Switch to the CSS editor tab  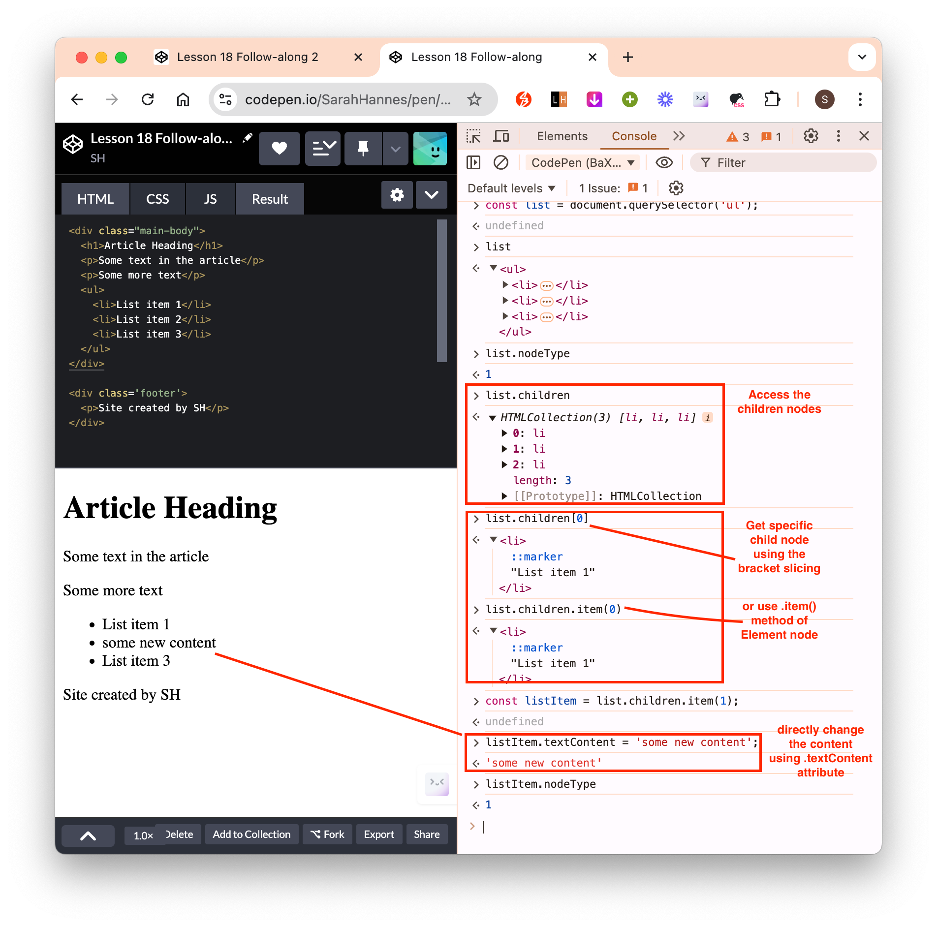(x=157, y=199)
